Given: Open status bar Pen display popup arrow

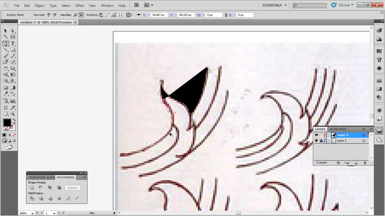Looking at the screenshot, I should [114, 213].
